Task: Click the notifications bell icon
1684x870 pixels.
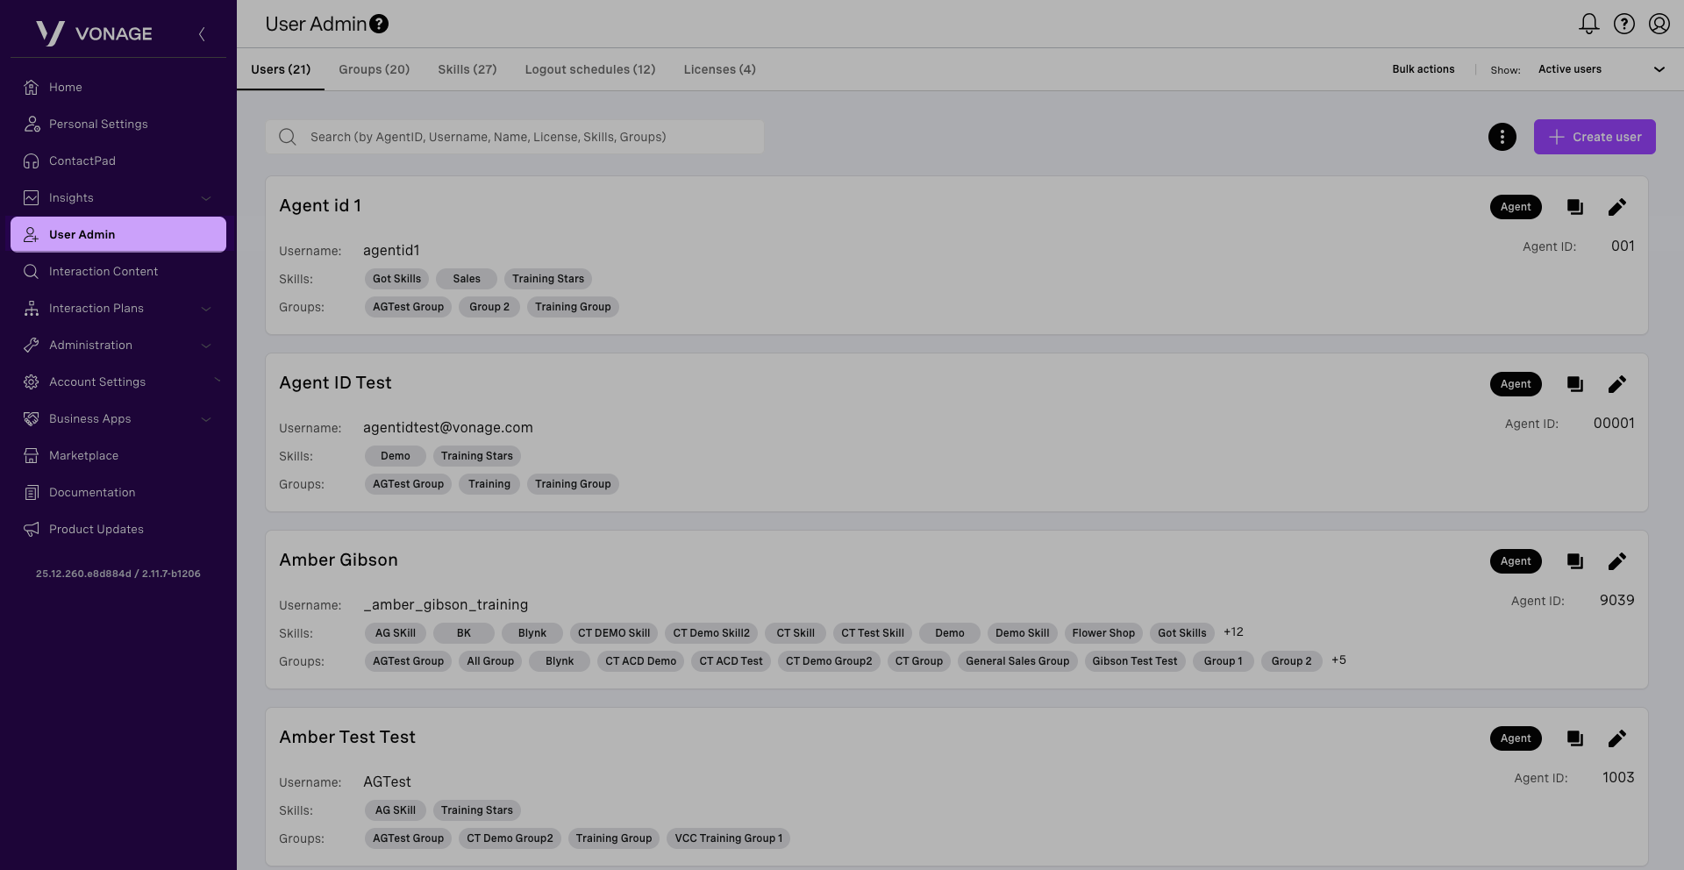Action: [x=1588, y=24]
